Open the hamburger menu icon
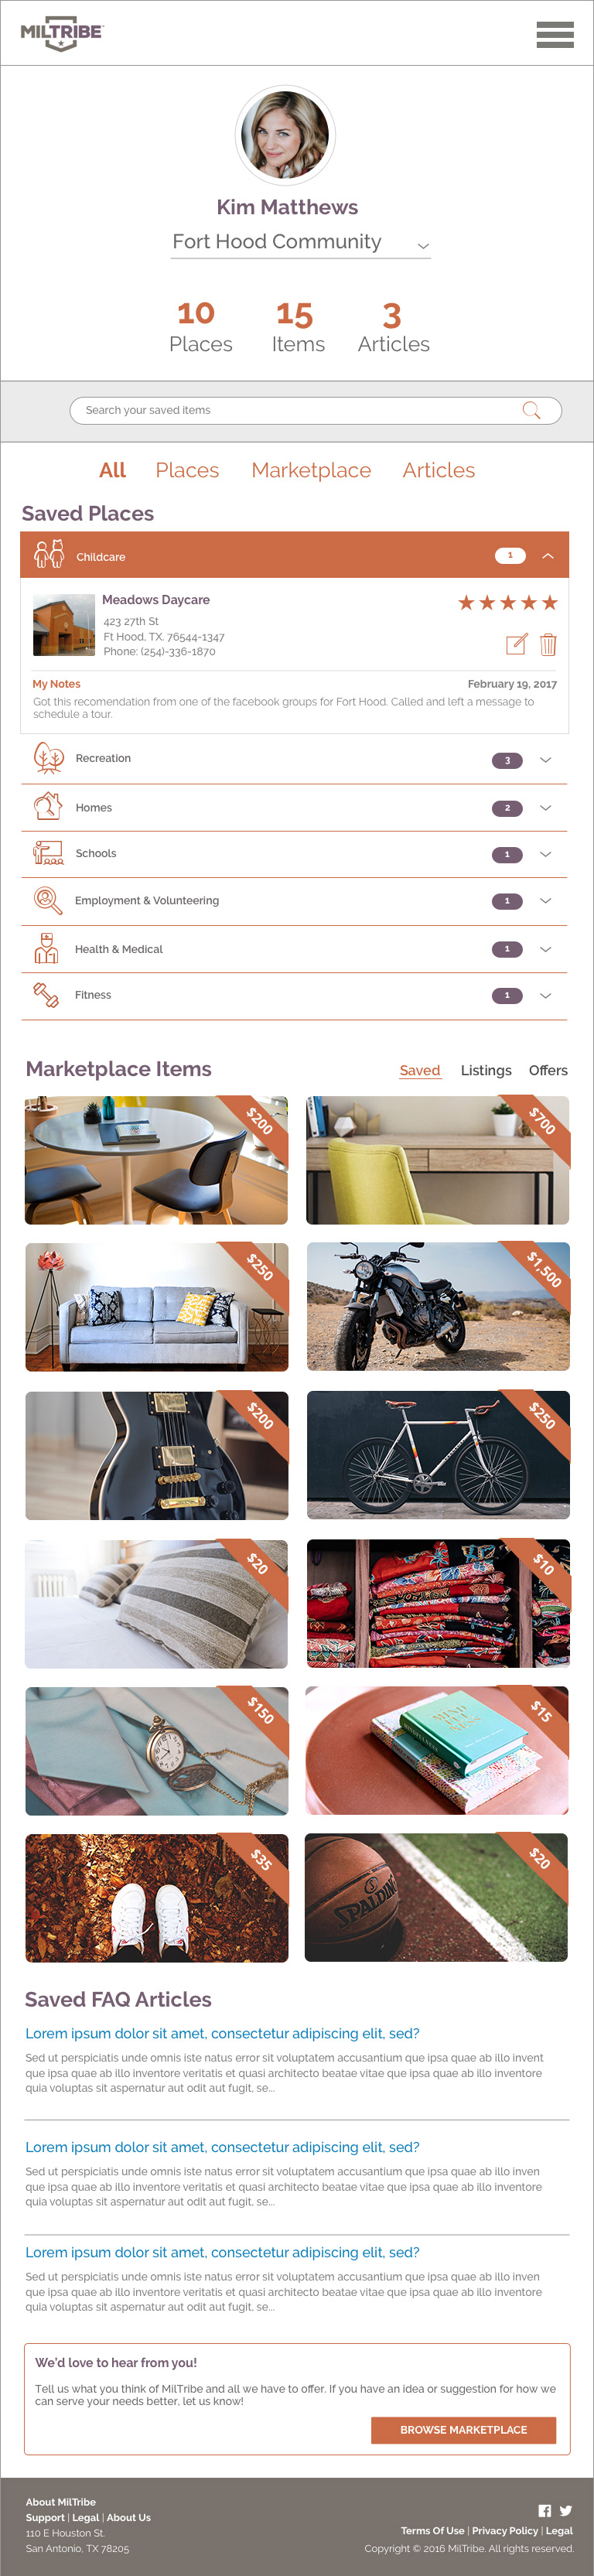This screenshot has height=2576, width=594. [554, 34]
